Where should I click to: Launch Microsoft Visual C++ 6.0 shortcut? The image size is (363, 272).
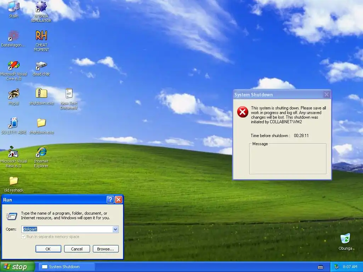click(x=14, y=70)
